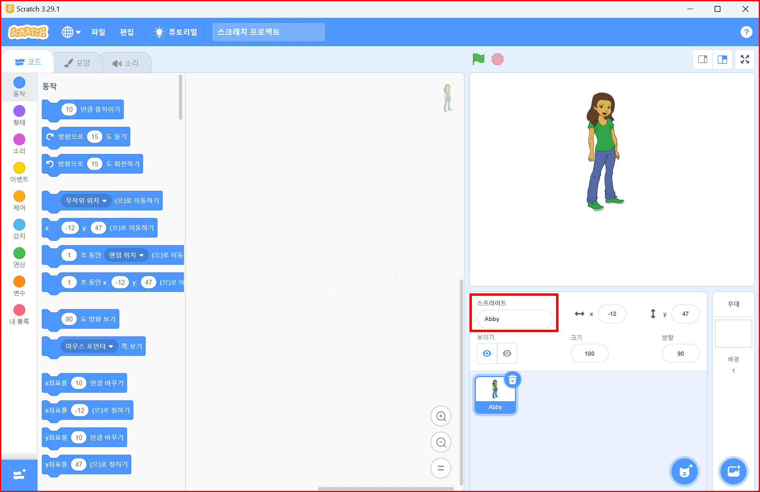Zoom in on the code workspace

tap(441, 416)
